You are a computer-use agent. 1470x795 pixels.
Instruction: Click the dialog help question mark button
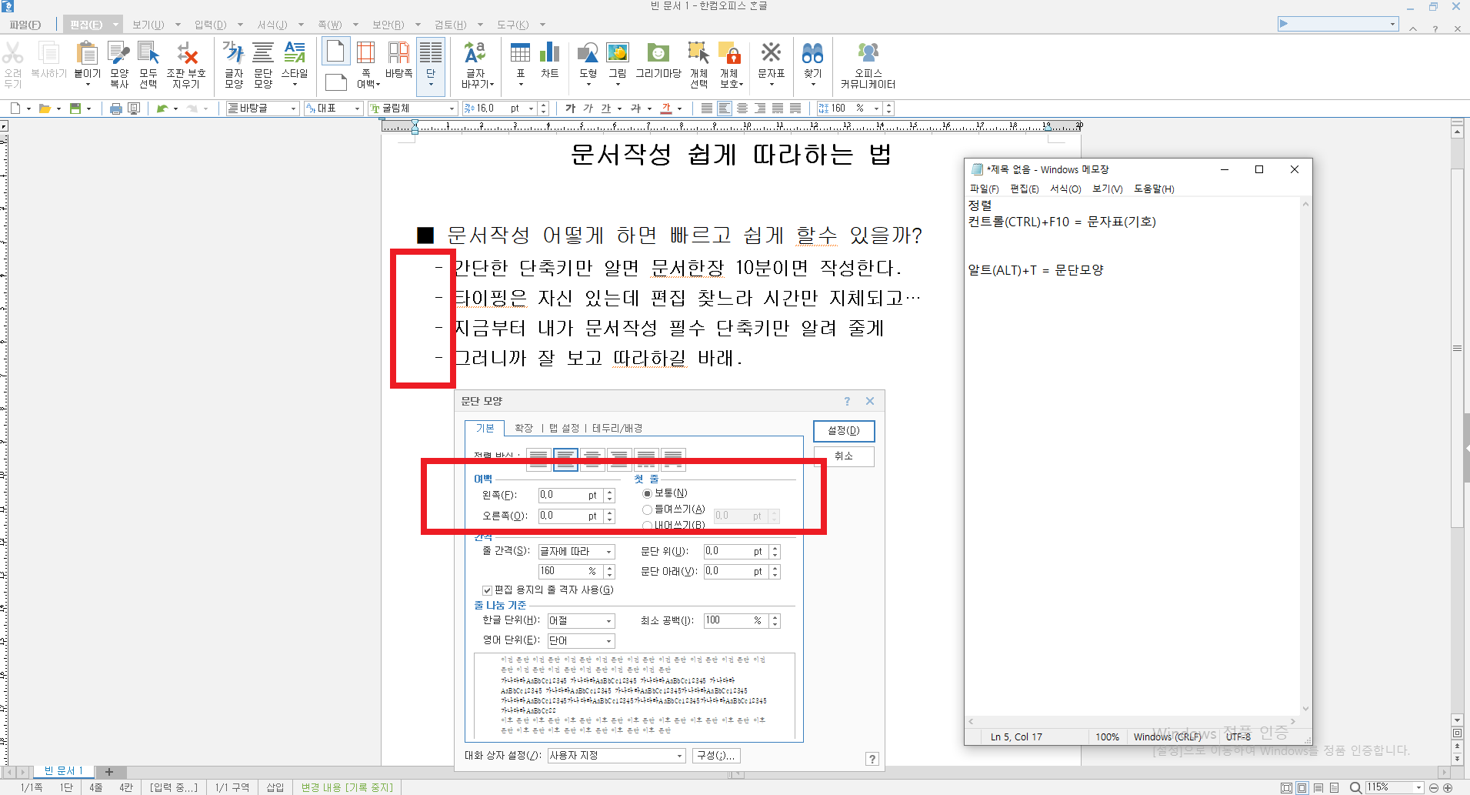point(872,759)
